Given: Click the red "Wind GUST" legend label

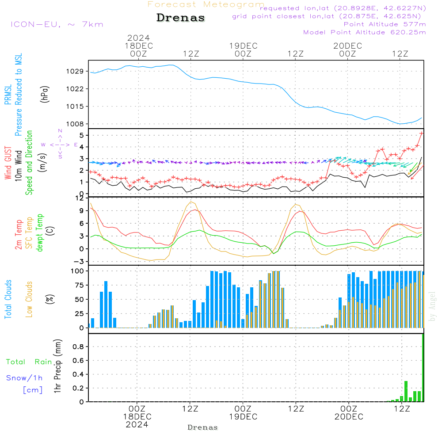Looking at the screenshot, I should 8,163.
